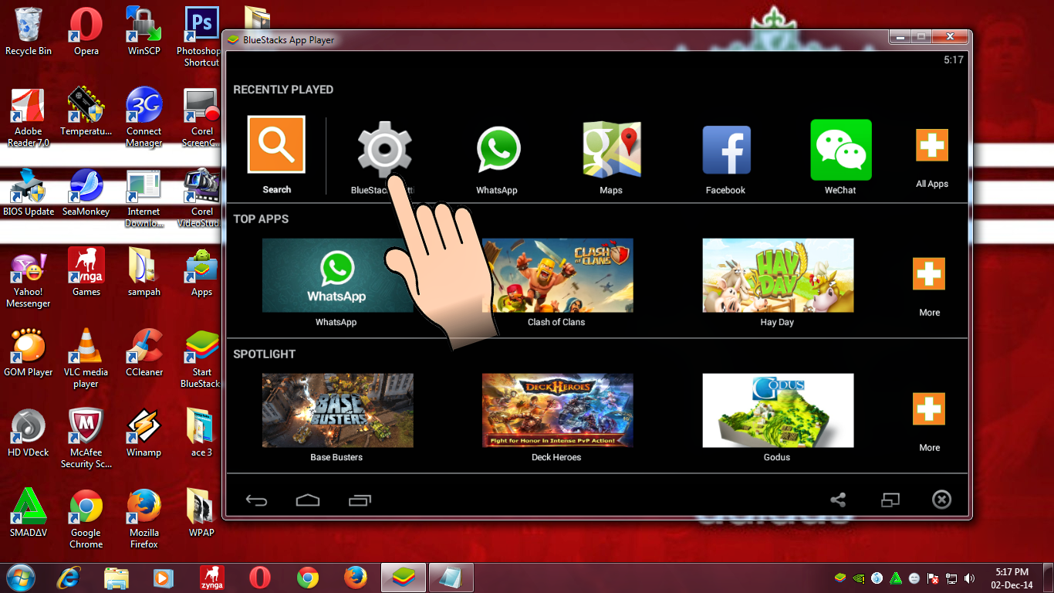Select the Opera desktop shortcut
1054x593 pixels.
point(86,31)
